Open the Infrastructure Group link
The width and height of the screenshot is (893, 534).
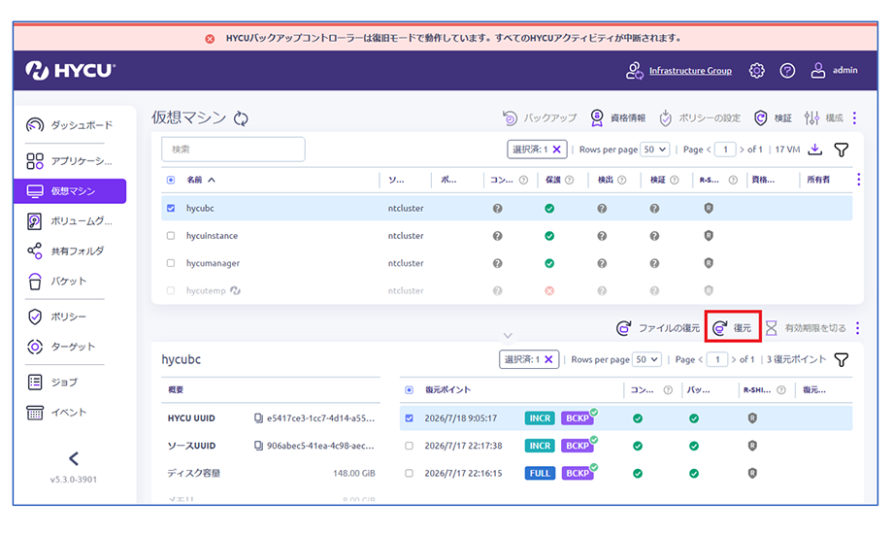[x=690, y=71]
